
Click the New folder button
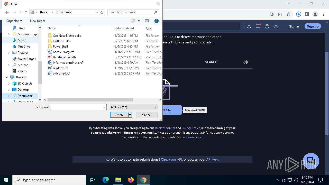[x=38, y=21]
